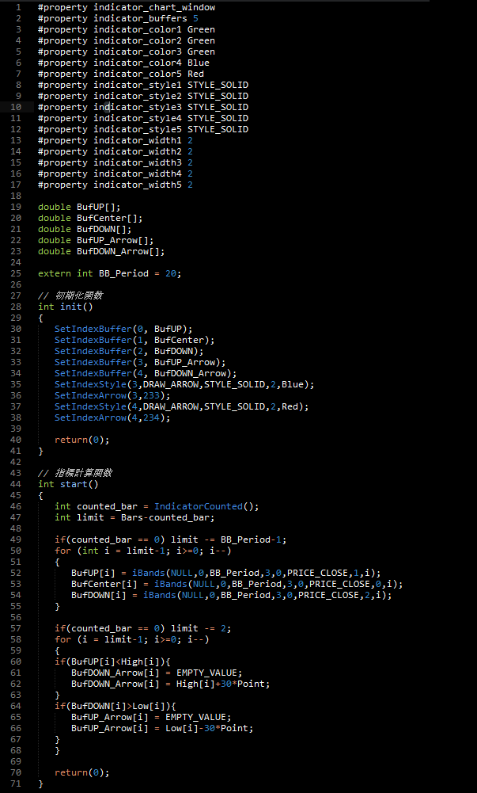477x793 pixels.
Task: Click line number 71 in the gutter
Action: pyautogui.click(x=17, y=783)
